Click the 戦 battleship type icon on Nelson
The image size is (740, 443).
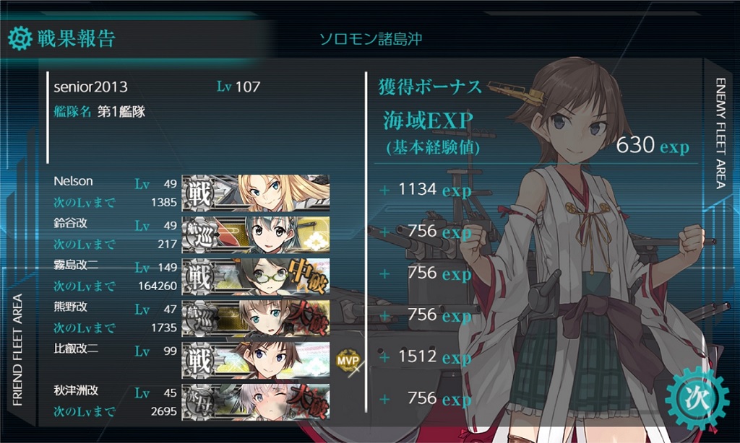tap(199, 193)
